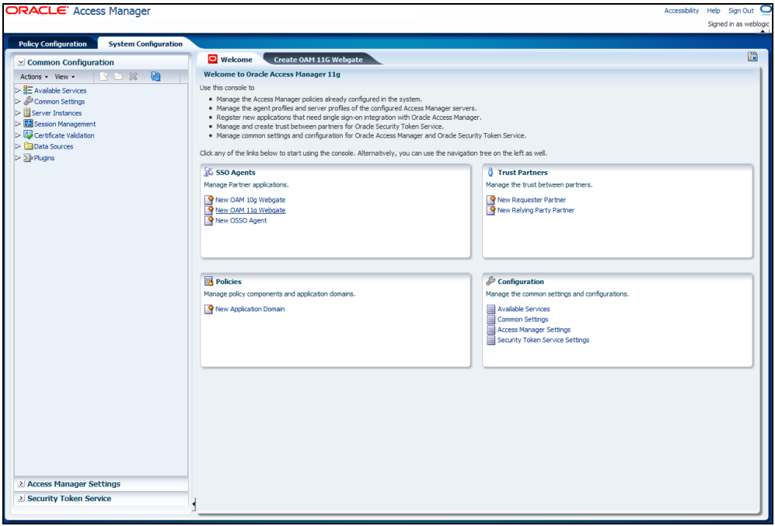Click the icon beside Common Settings link
Screen dimensions: 775x526
coord(490,320)
